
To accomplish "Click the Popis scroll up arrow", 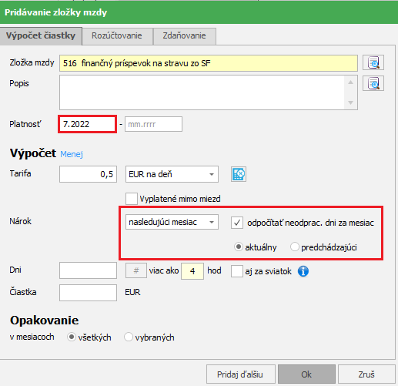I will 350,82.
